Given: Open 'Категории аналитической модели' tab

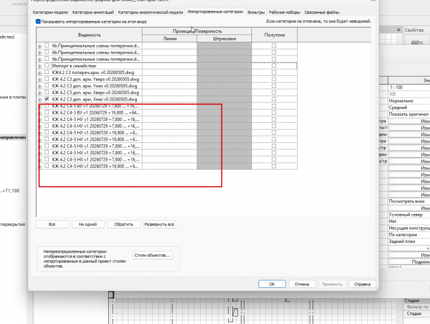Looking at the screenshot, I should pyautogui.click(x=150, y=12).
